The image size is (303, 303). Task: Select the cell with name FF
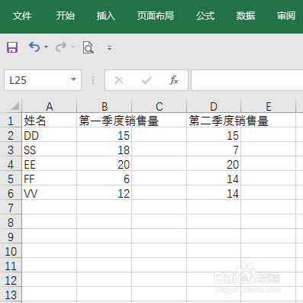[50, 179]
